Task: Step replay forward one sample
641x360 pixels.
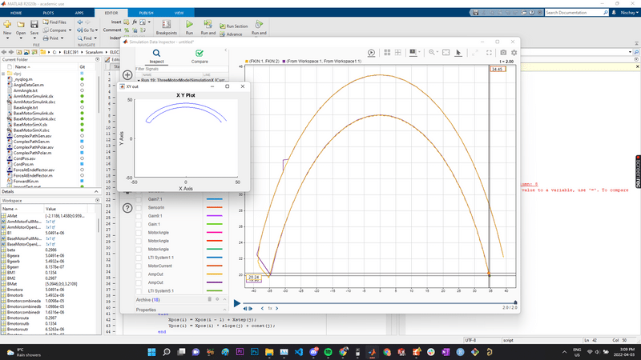Action: [x=250, y=309]
